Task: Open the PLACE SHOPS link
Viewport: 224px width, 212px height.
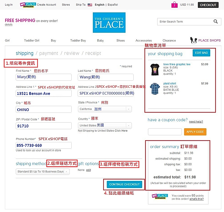Action: coord(209,40)
